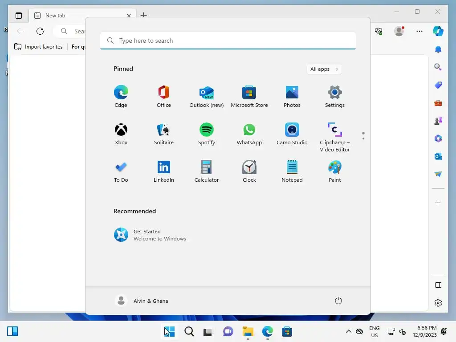Image resolution: width=456 pixels, height=342 pixels.
Task: Open Shopping tag in Edge sidebar
Action: tap(438, 85)
